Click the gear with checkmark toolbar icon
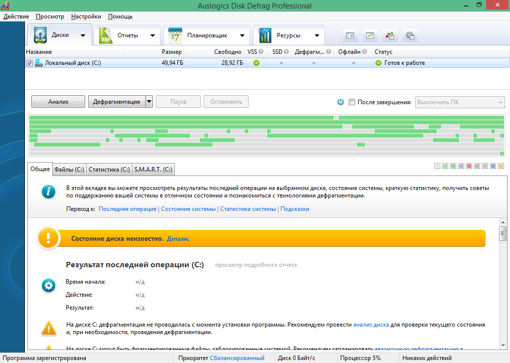The width and height of the screenshot is (510, 363). pos(410,35)
